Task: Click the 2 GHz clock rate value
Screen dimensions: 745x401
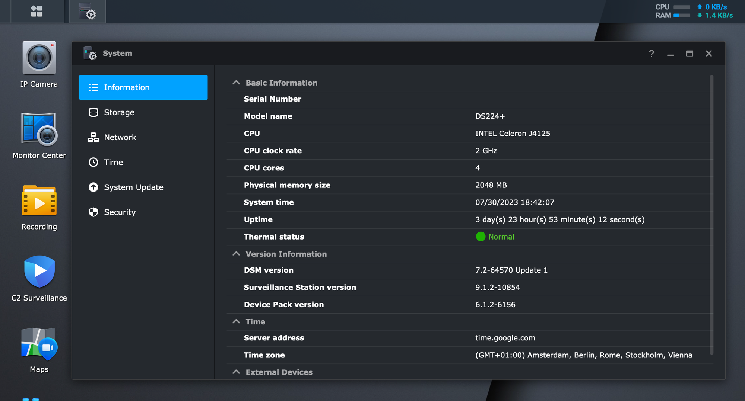Action: pyautogui.click(x=486, y=151)
